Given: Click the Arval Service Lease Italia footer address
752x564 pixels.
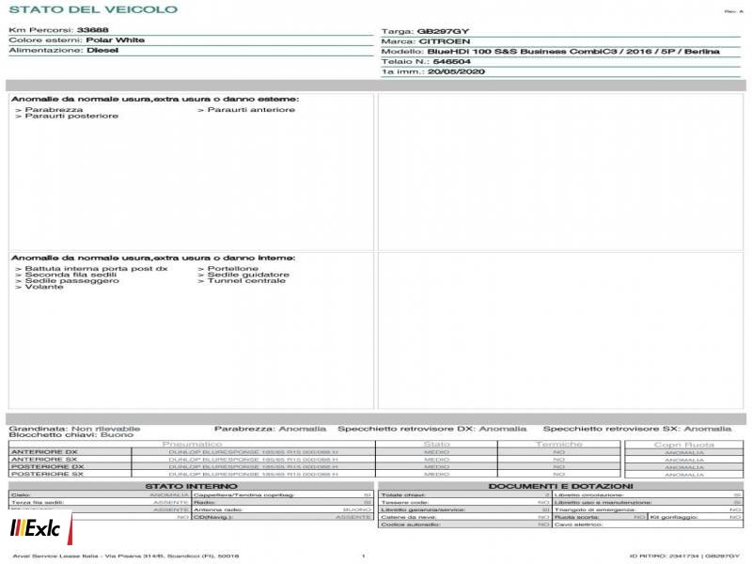Looking at the screenshot, I should pos(126,556).
